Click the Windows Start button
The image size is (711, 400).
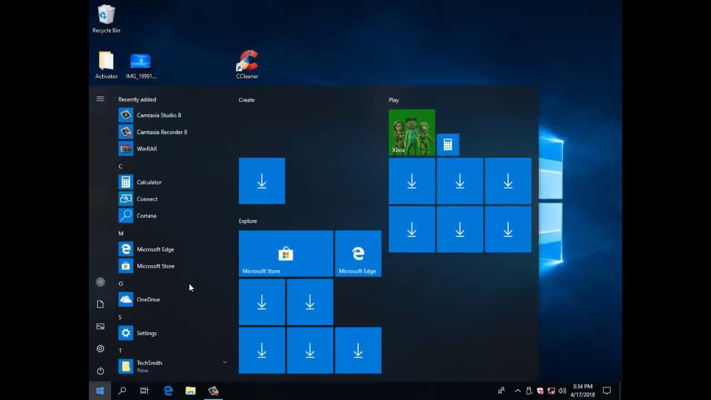pos(100,391)
